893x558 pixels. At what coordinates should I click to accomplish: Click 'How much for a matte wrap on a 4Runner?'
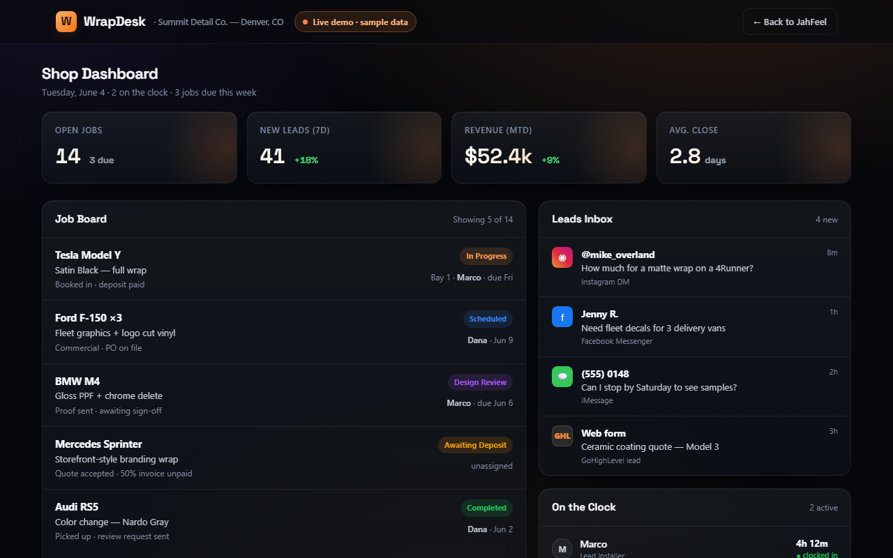pyautogui.click(x=667, y=269)
